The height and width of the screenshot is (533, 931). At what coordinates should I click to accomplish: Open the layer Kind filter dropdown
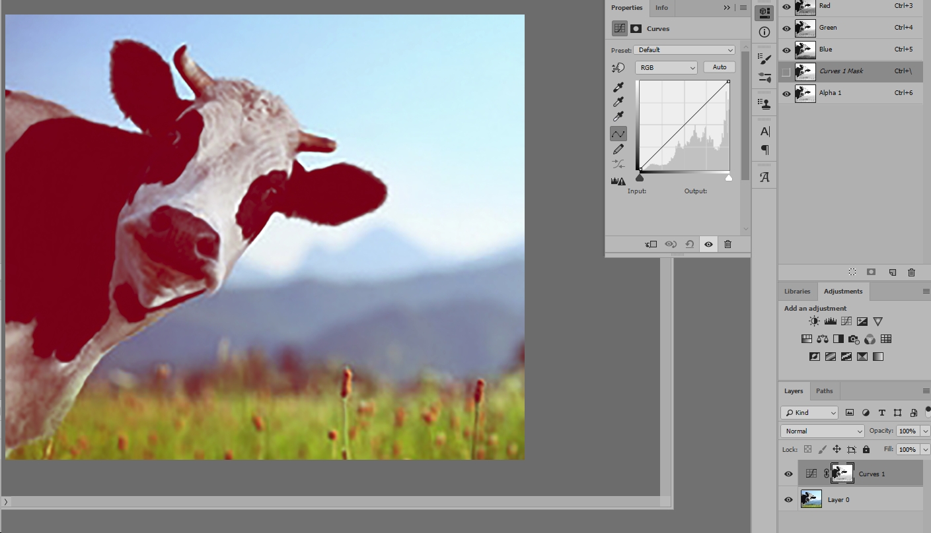[x=809, y=412]
